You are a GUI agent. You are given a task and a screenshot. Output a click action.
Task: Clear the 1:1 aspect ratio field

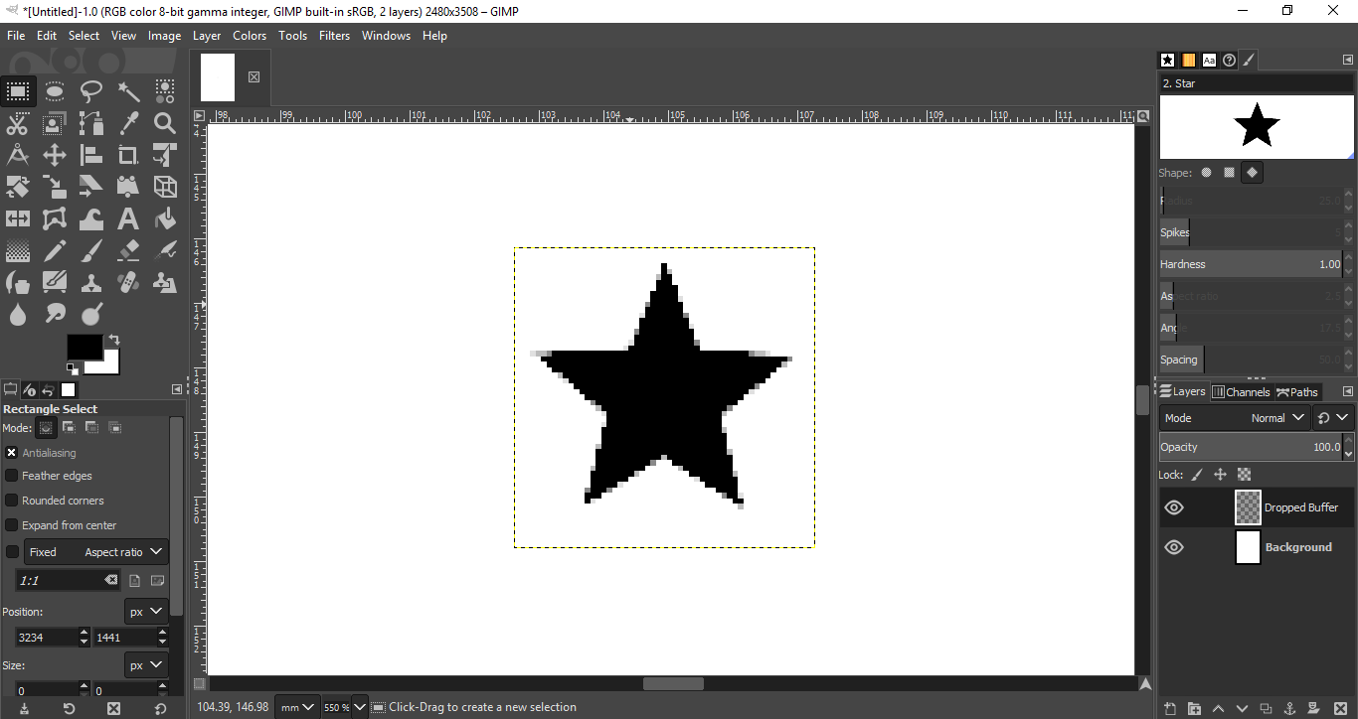(x=111, y=580)
